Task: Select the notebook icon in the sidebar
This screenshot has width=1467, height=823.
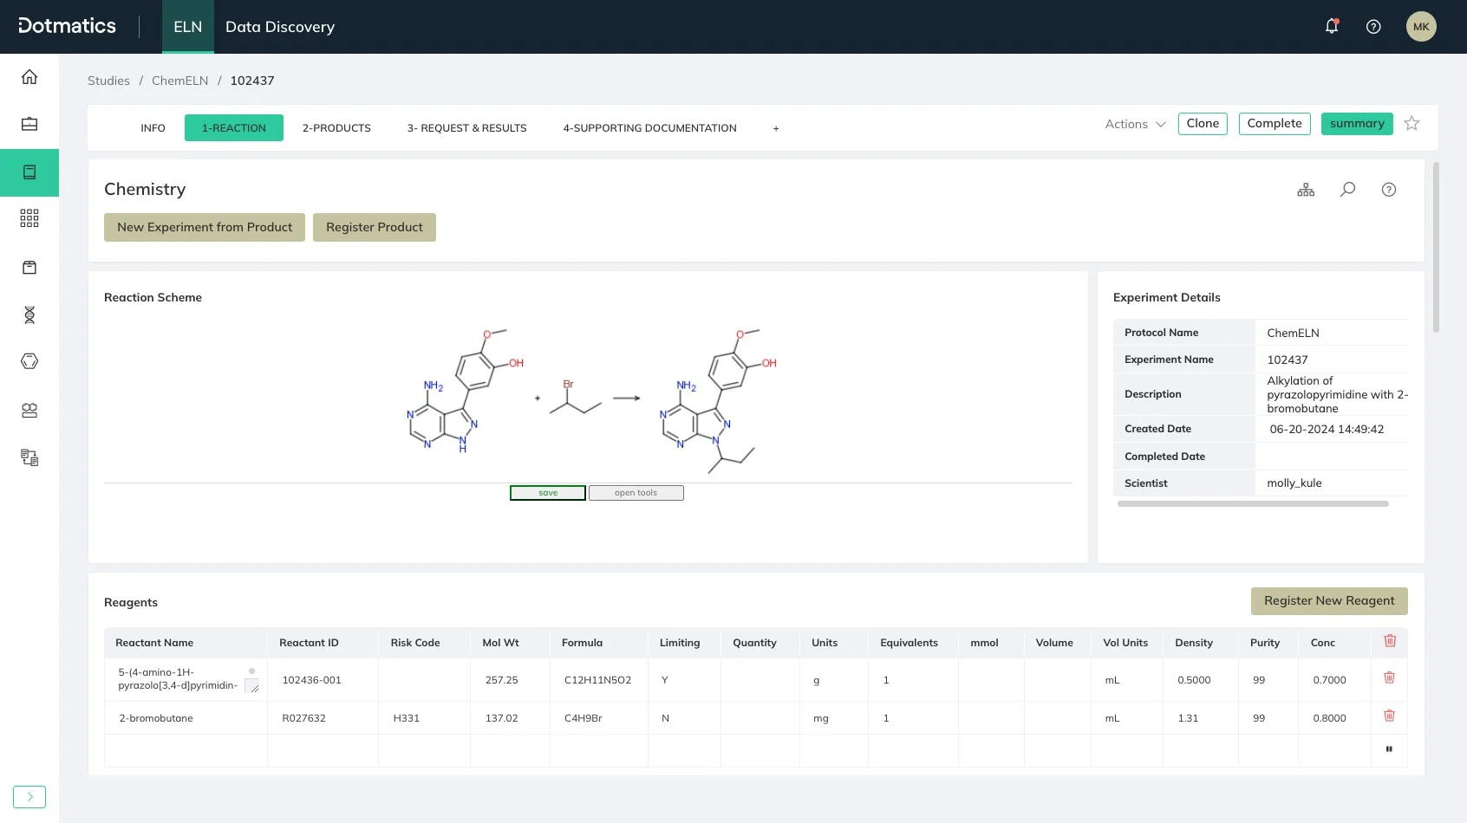Action: pyautogui.click(x=29, y=172)
